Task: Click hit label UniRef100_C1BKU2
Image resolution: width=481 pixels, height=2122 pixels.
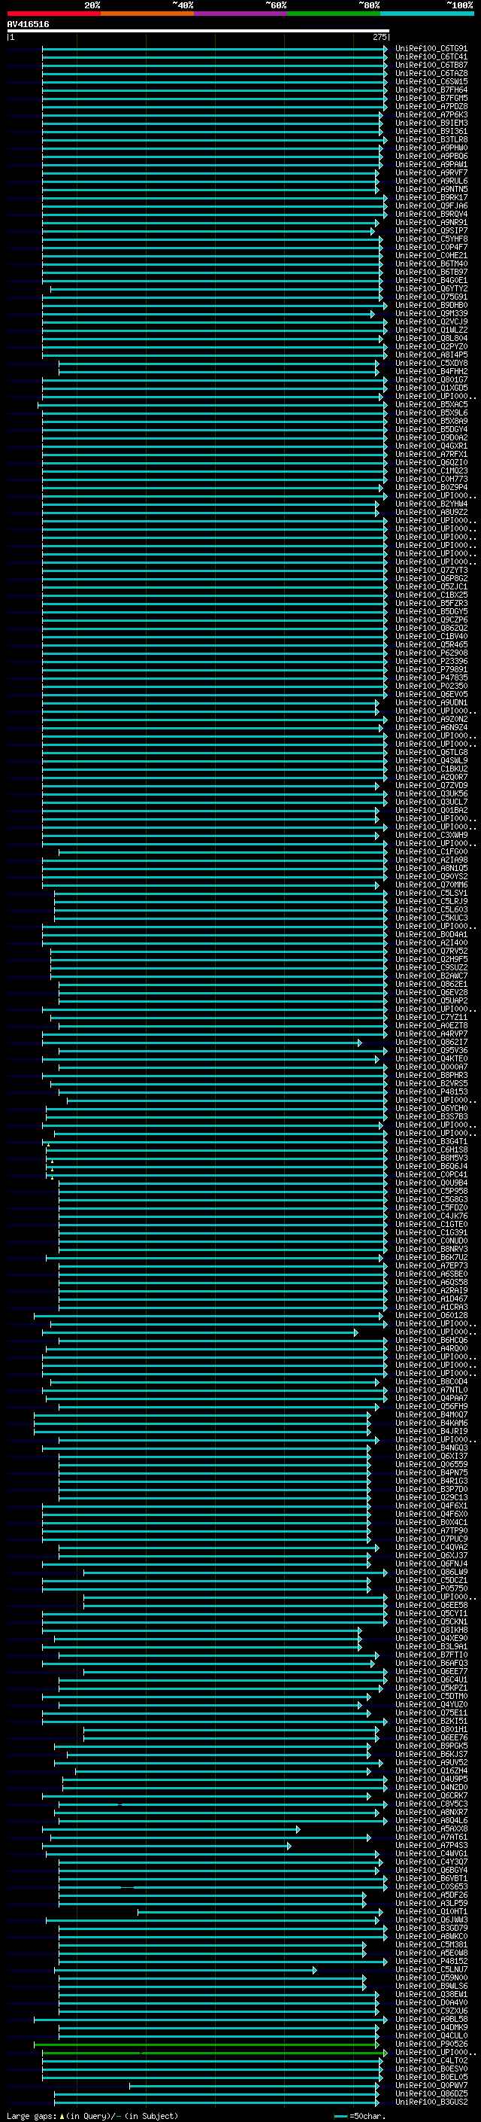Action: 431,769
